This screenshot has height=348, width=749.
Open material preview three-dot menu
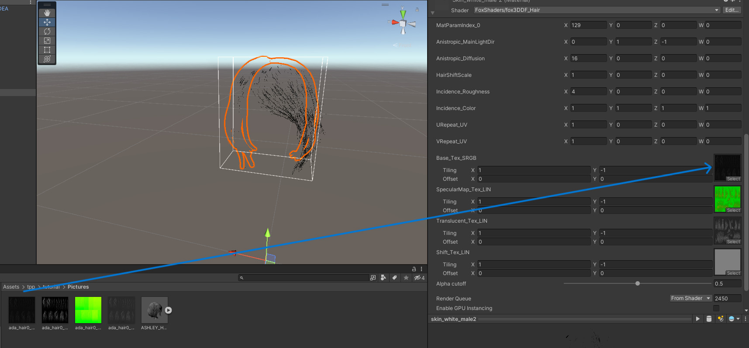coord(746,319)
